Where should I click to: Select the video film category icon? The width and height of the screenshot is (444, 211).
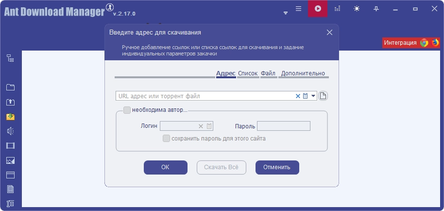pos(11,145)
